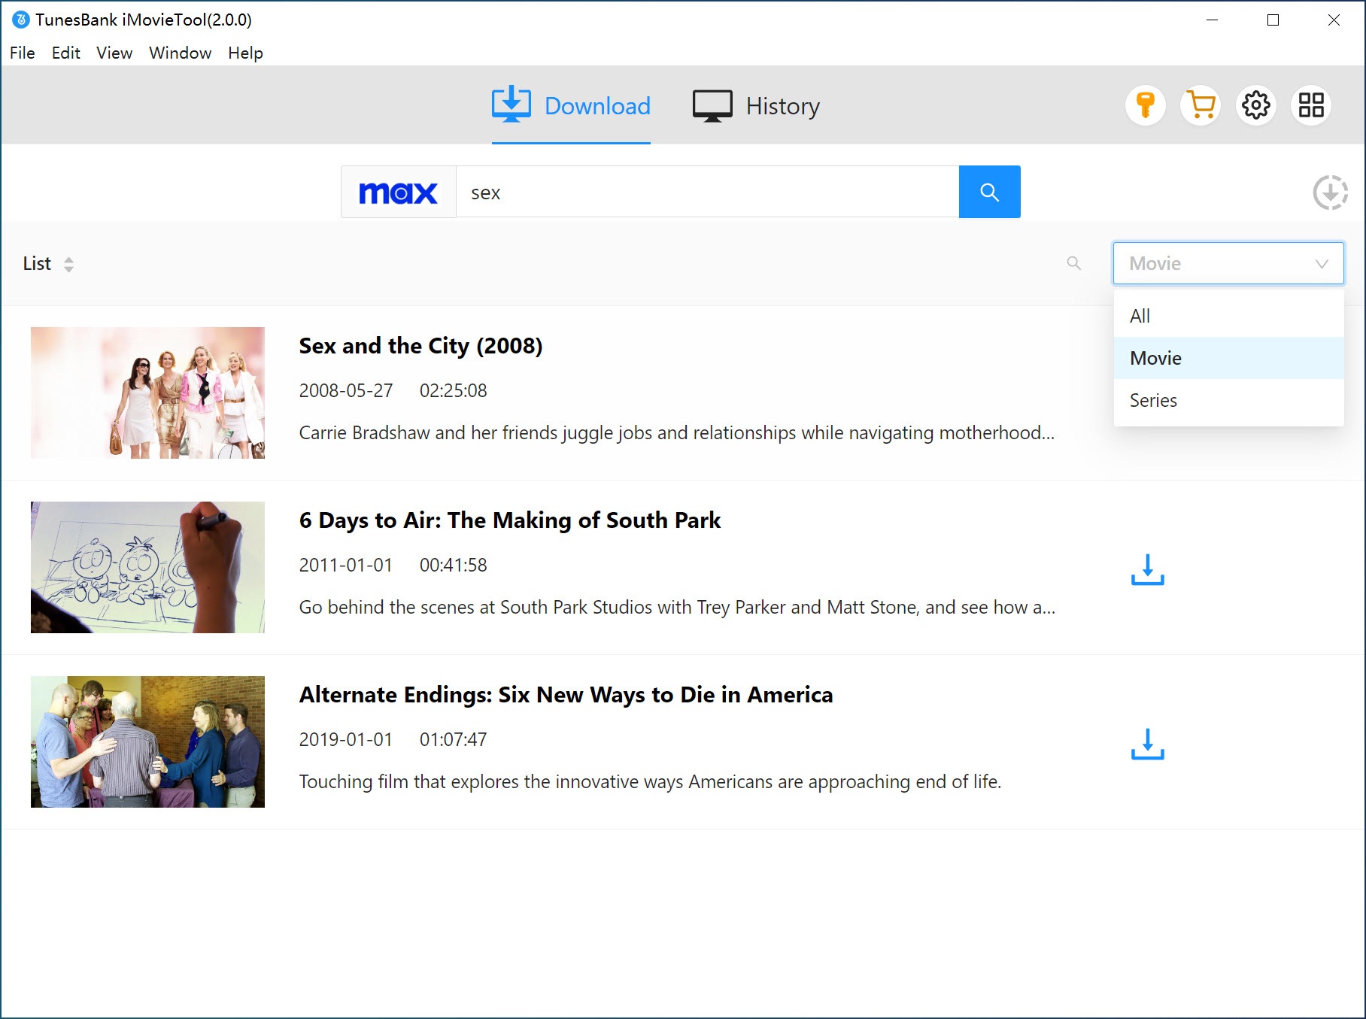This screenshot has width=1366, height=1019.
Task: Select Movie in the type dropdown
Action: tap(1228, 358)
